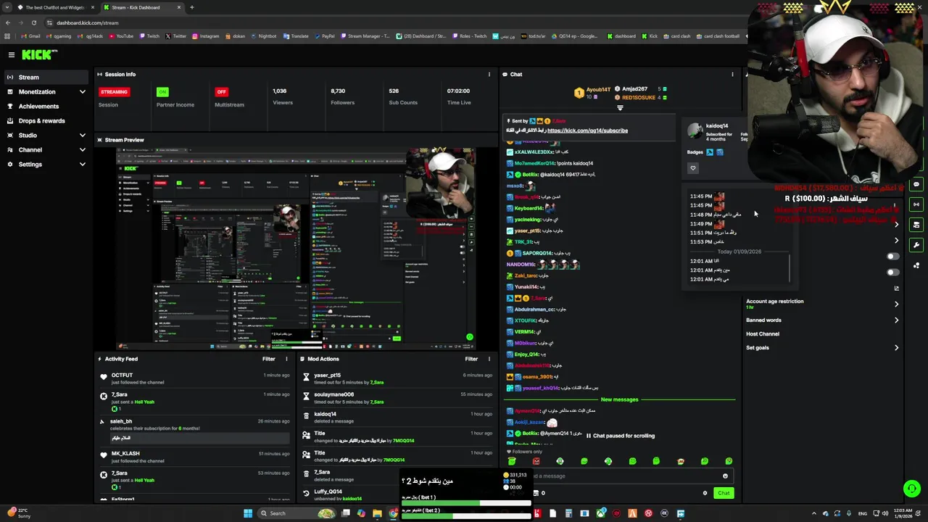Open Nightbot bookmark in bookmarks bar
Image resolution: width=928 pixels, height=522 pixels.
[263, 36]
